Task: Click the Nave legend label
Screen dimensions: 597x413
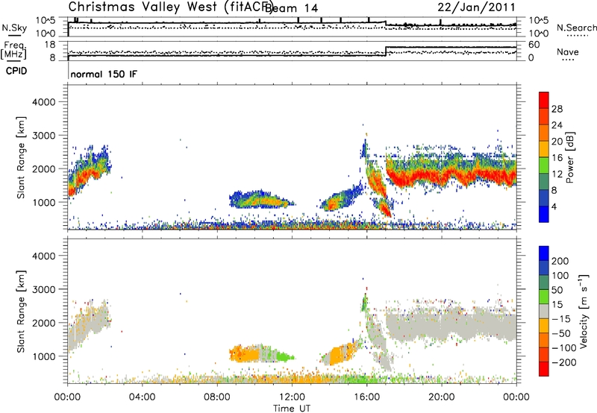Action: (568, 51)
